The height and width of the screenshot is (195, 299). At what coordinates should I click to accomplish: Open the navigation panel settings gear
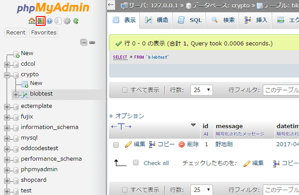click(67, 21)
